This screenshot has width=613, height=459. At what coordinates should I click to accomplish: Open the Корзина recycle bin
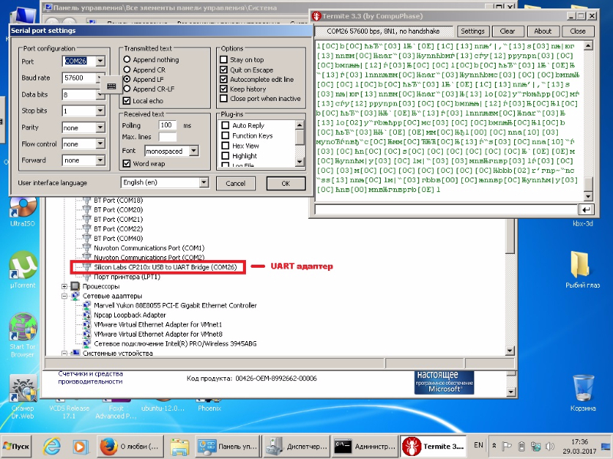click(x=583, y=393)
